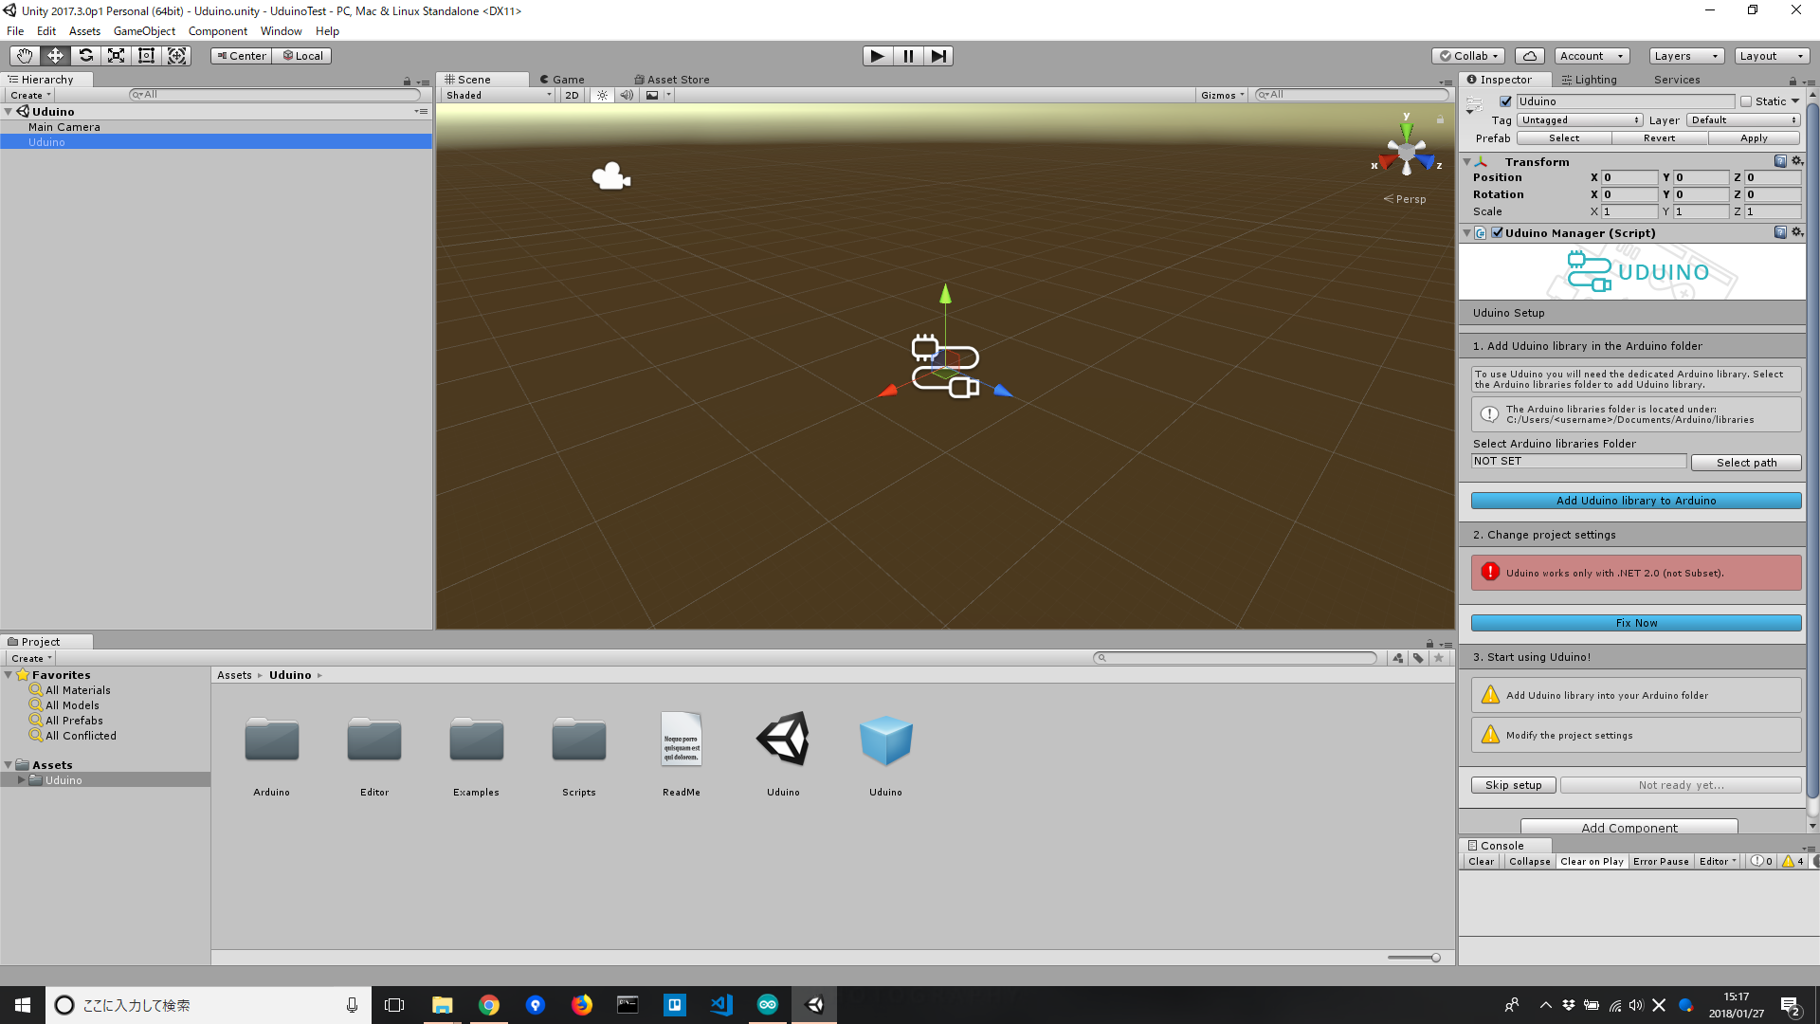Viewport: 1820px width, 1024px height.
Task: Select the Scale tool
Action: (x=116, y=56)
